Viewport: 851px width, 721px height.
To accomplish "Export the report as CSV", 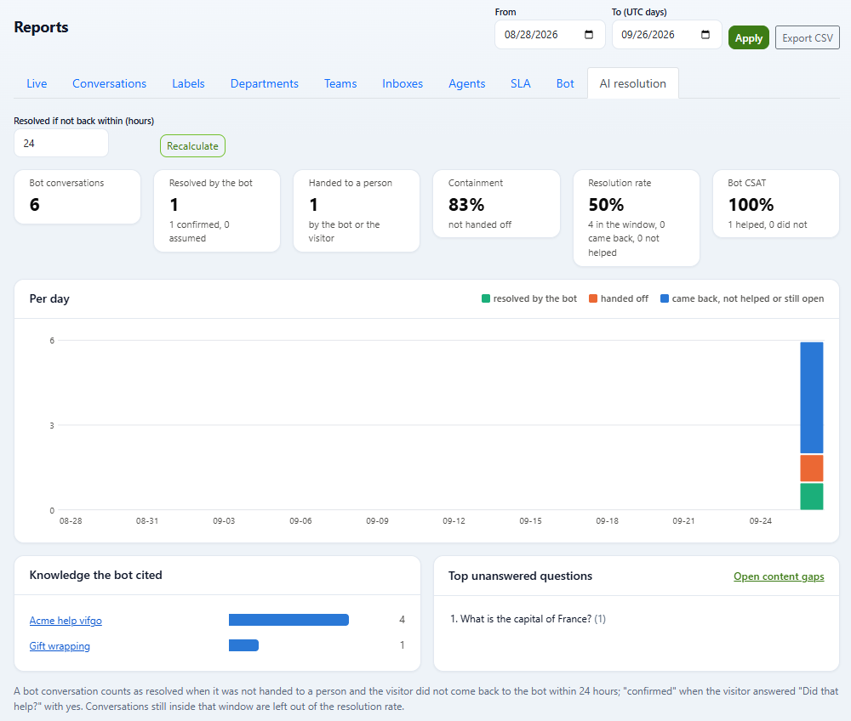I will click(807, 38).
